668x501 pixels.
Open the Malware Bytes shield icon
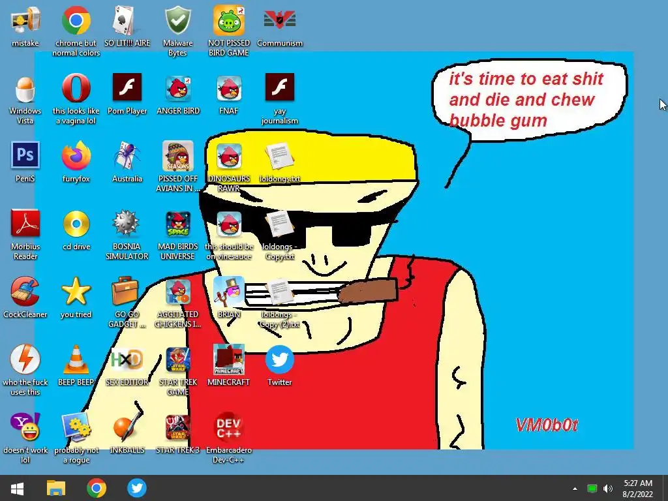point(178,20)
